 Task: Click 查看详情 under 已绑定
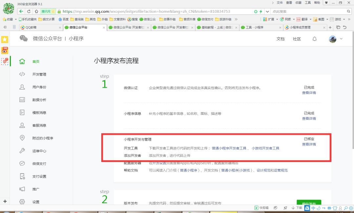point(309,144)
